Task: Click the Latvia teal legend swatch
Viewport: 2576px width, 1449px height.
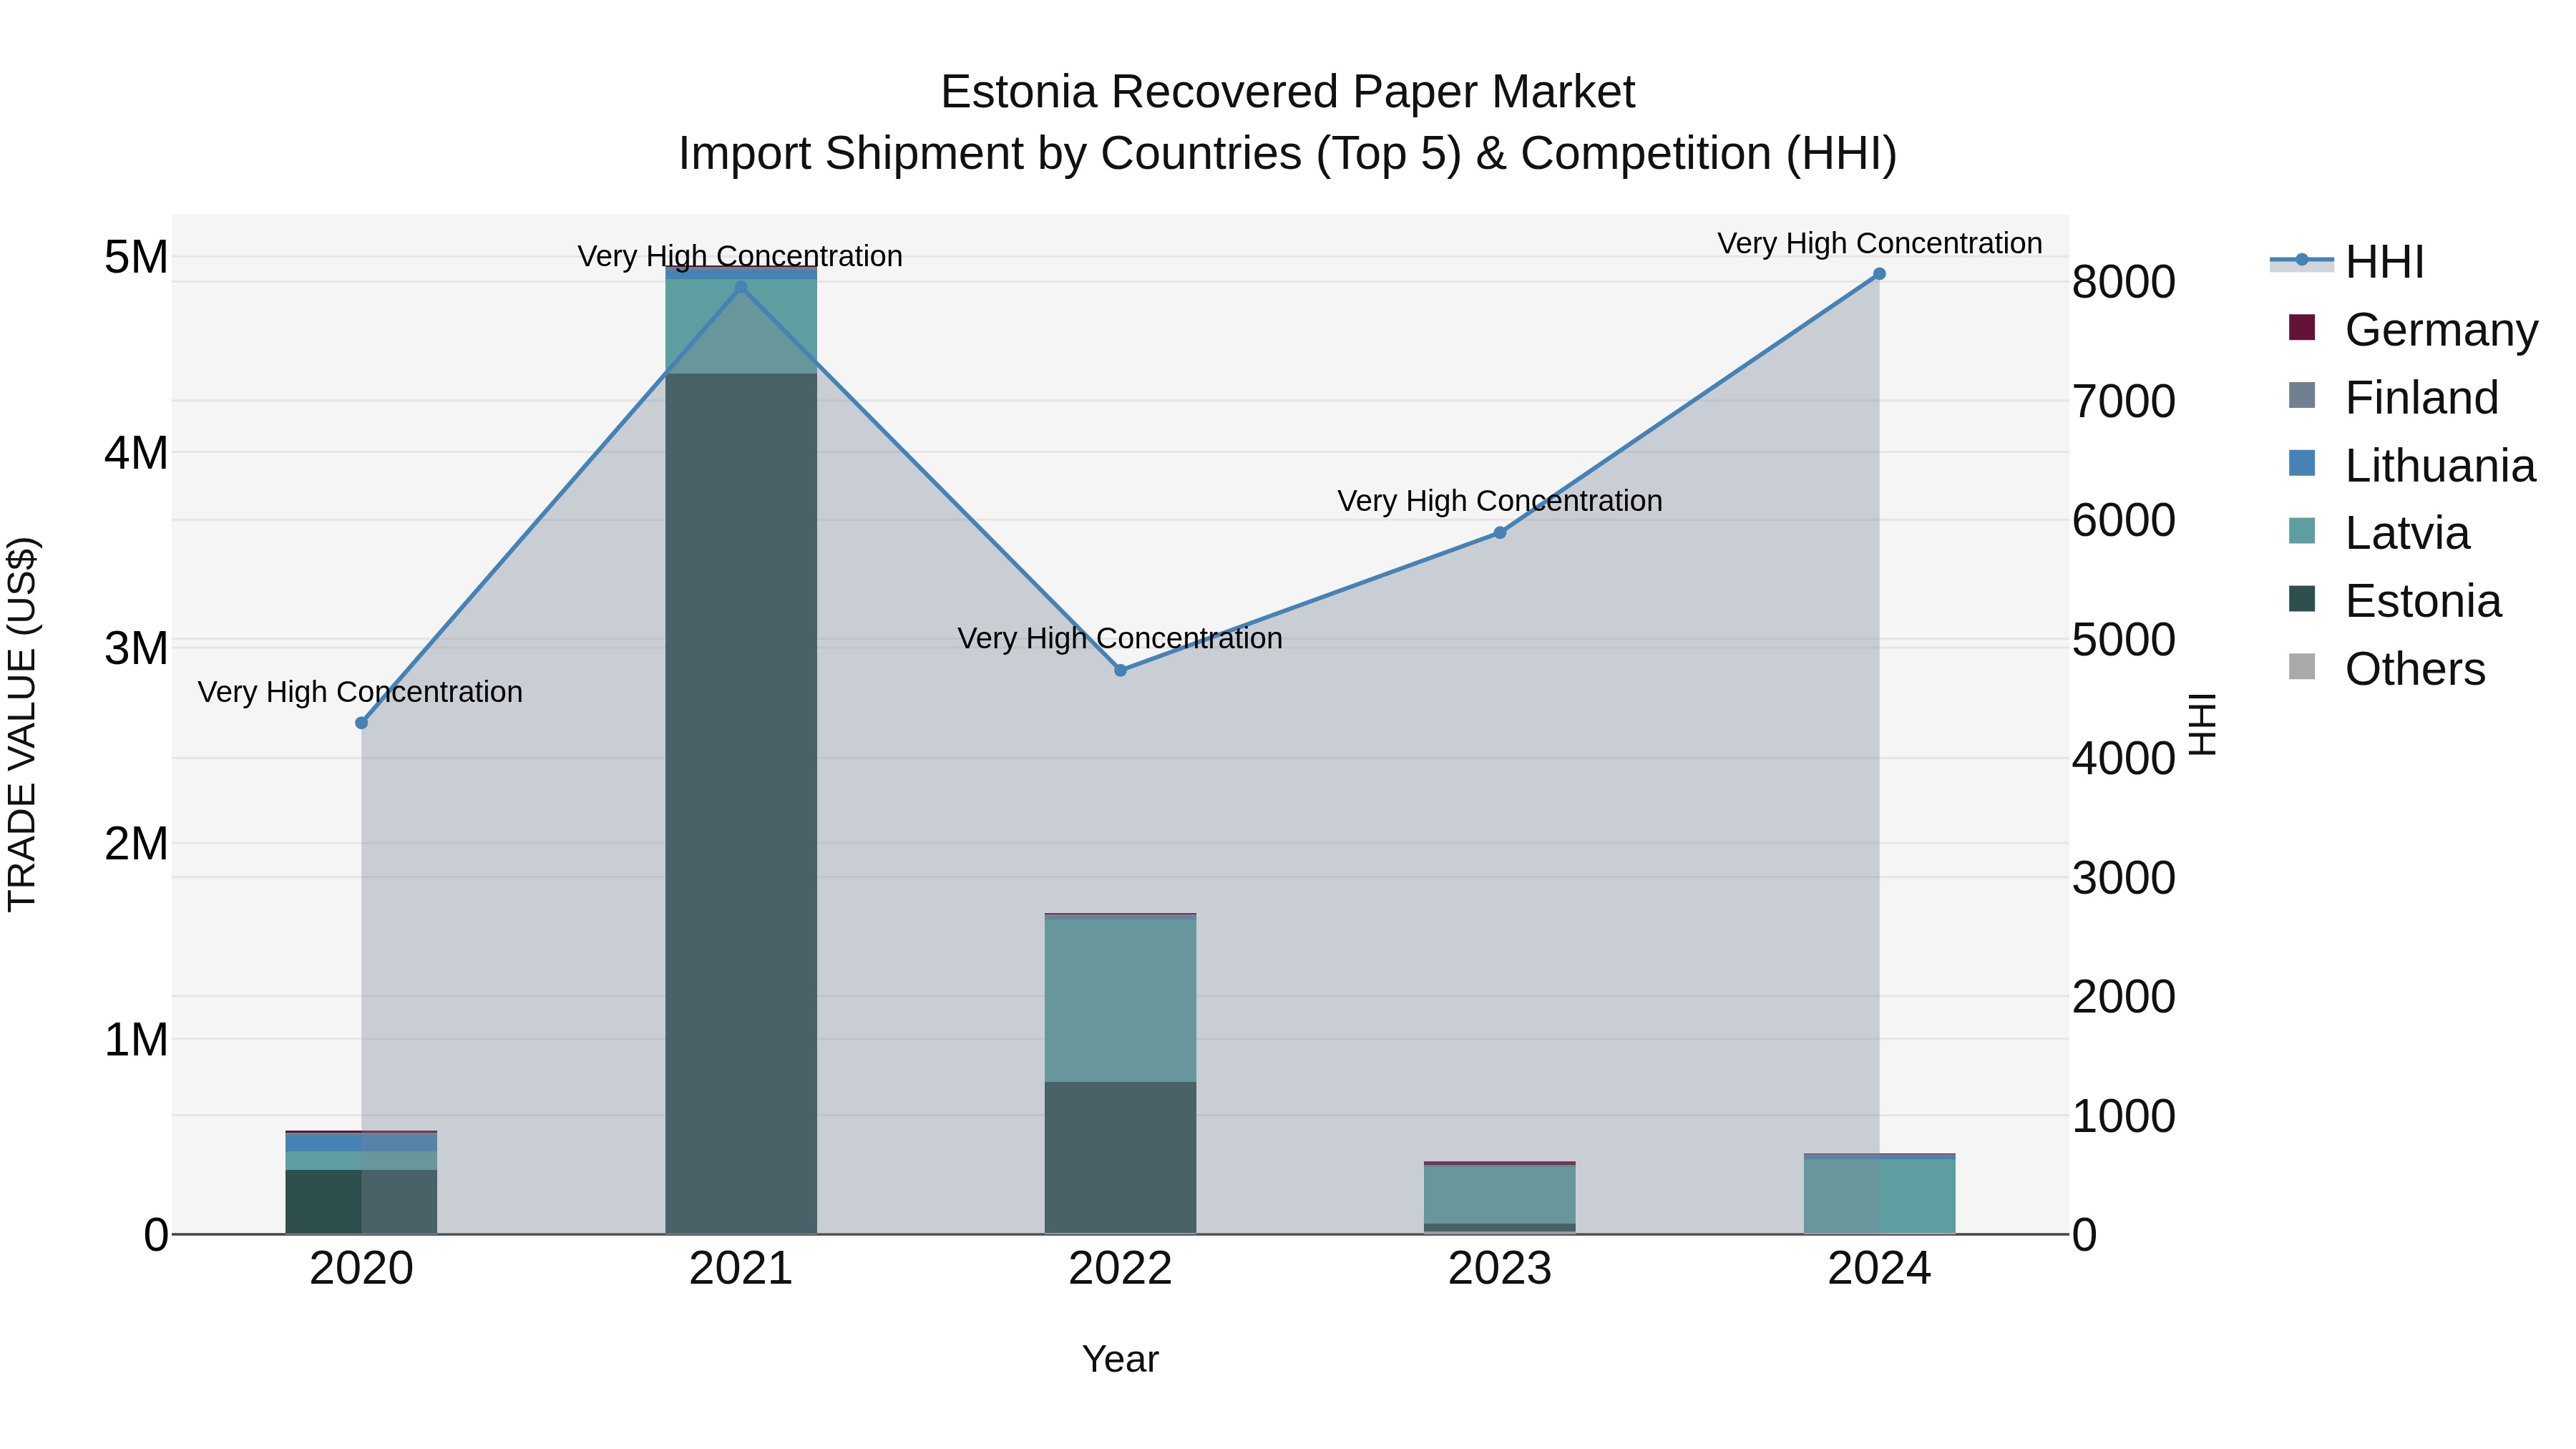Action: (x=2302, y=531)
